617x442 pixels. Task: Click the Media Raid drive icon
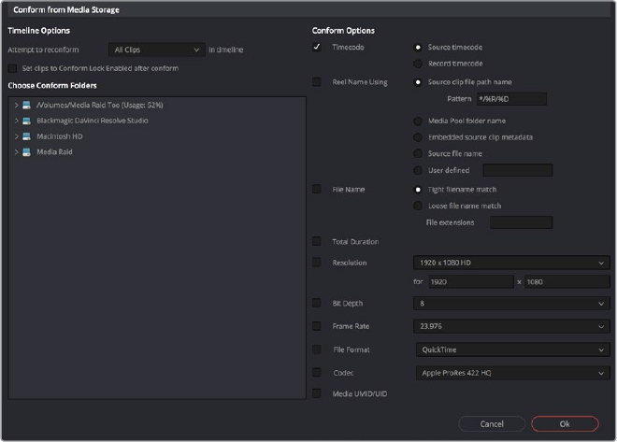[x=27, y=151]
